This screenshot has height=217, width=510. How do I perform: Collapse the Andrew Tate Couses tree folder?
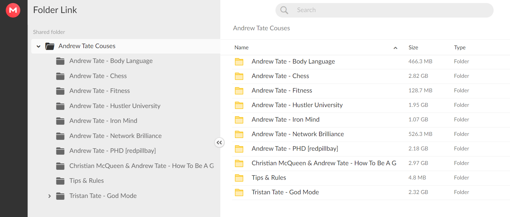coord(38,46)
